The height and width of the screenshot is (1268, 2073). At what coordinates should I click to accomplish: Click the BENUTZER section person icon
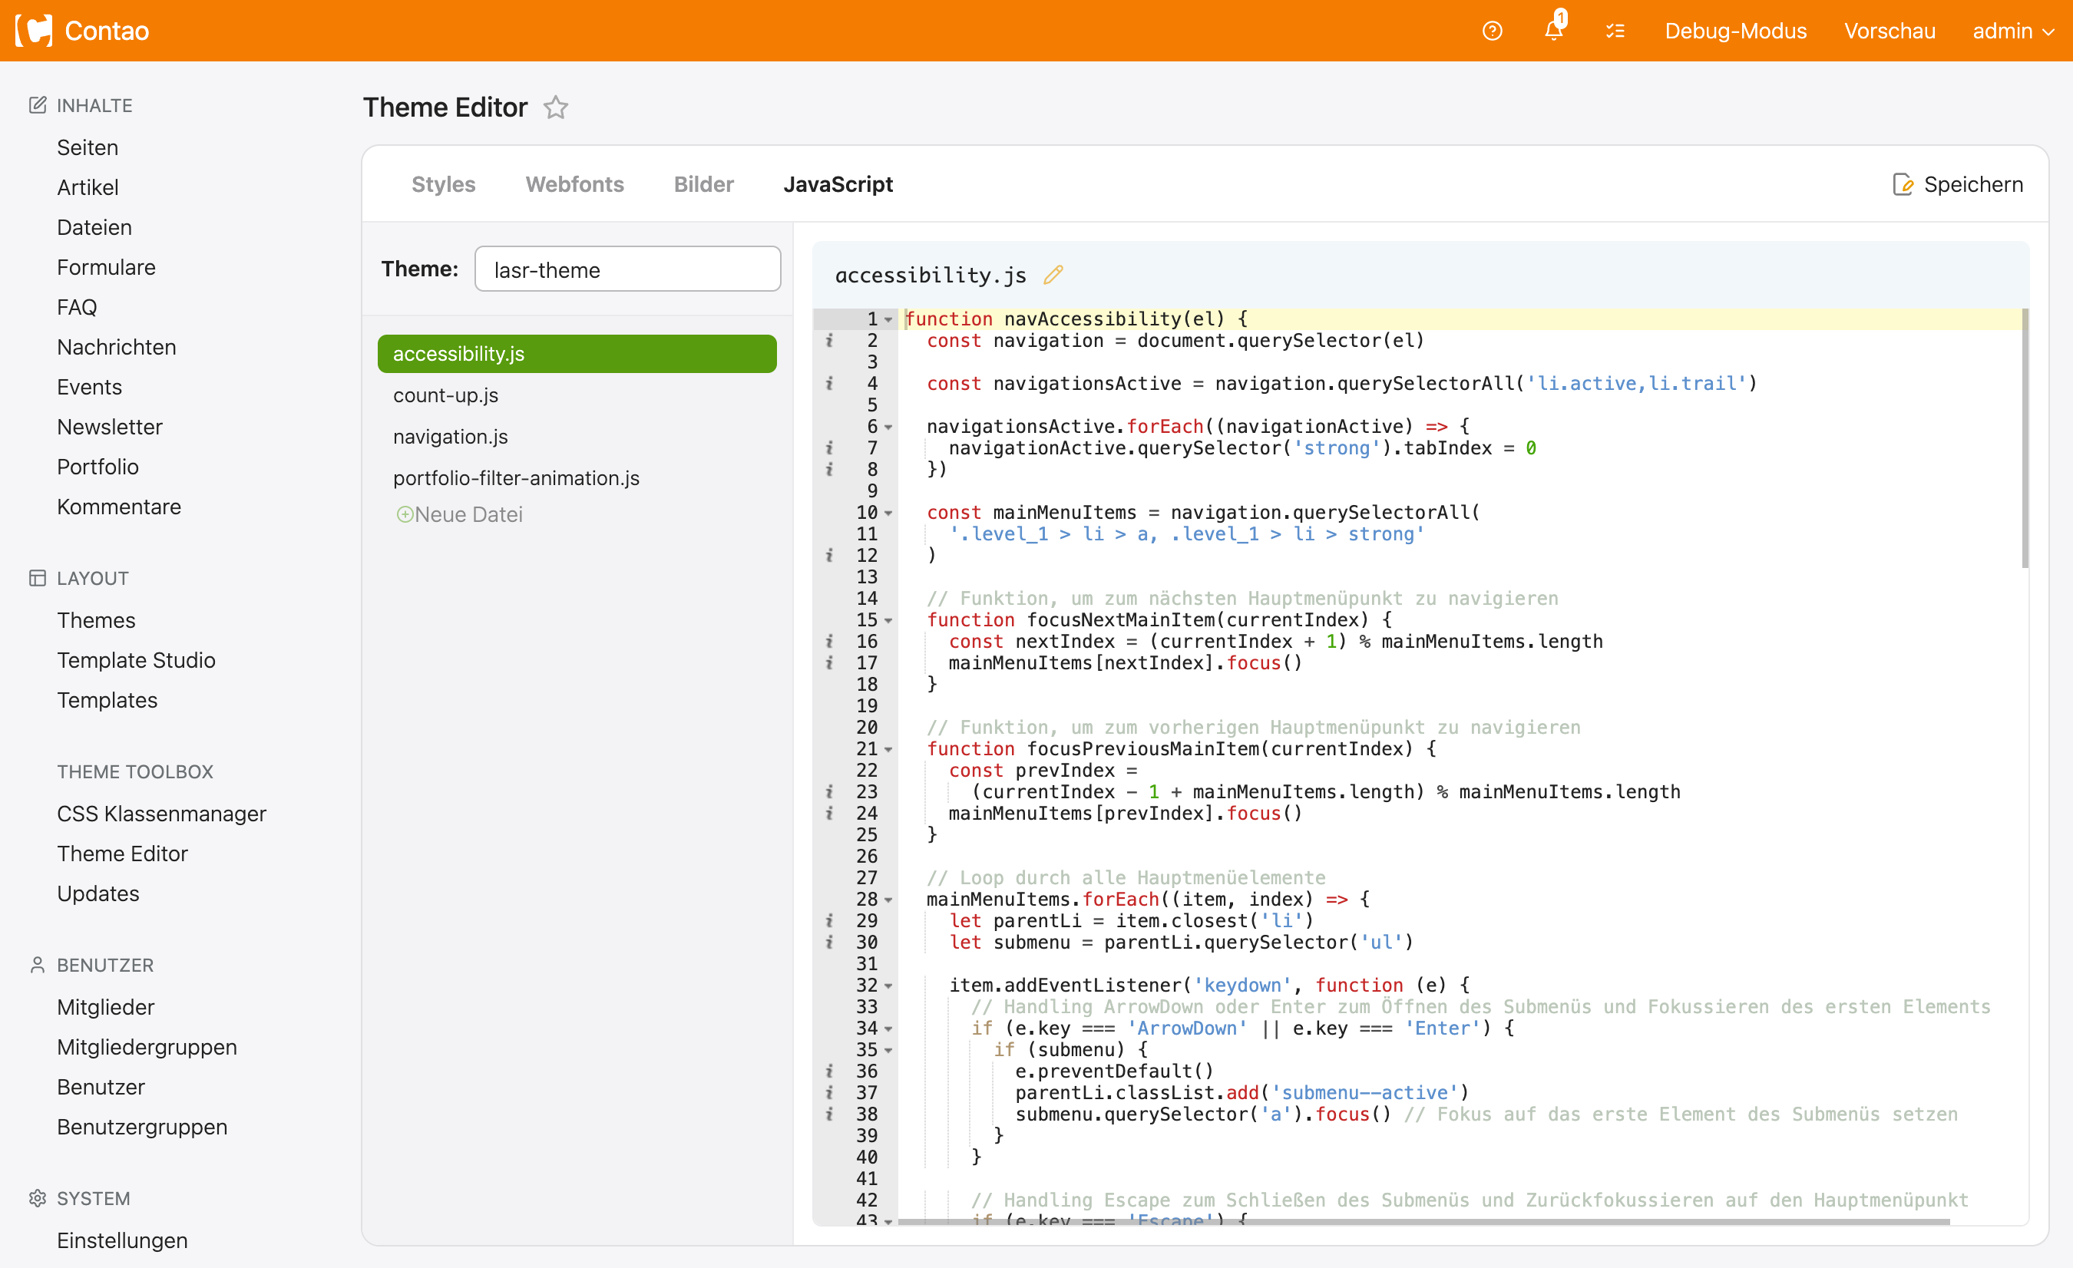click(37, 966)
